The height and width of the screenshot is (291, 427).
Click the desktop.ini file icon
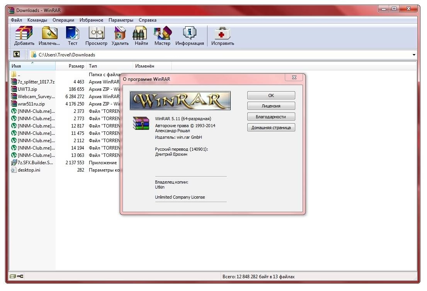(14, 170)
